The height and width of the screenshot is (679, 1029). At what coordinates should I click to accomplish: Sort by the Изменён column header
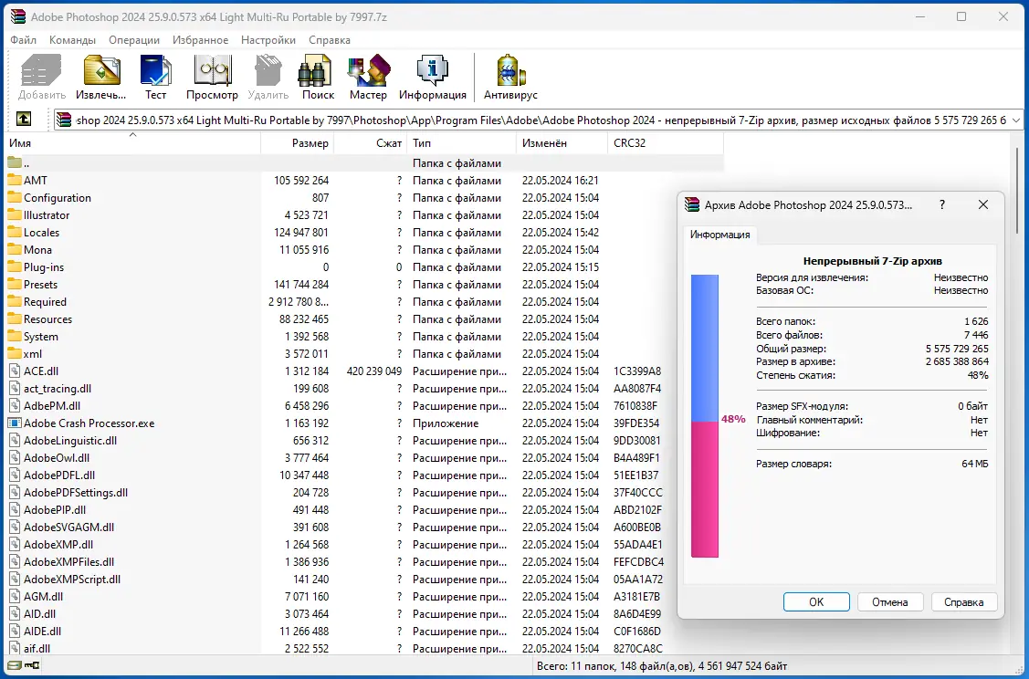(562, 142)
